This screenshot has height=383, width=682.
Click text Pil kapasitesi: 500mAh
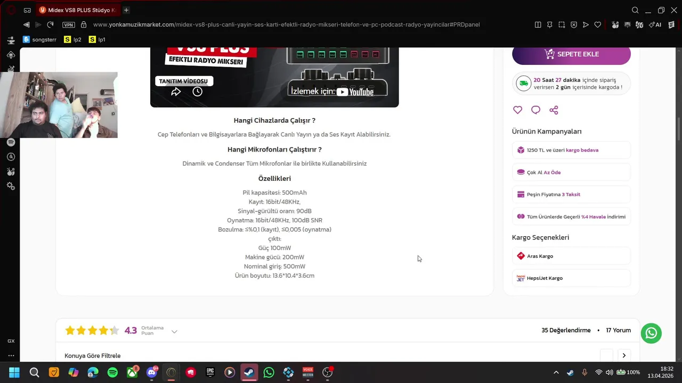point(274,193)
